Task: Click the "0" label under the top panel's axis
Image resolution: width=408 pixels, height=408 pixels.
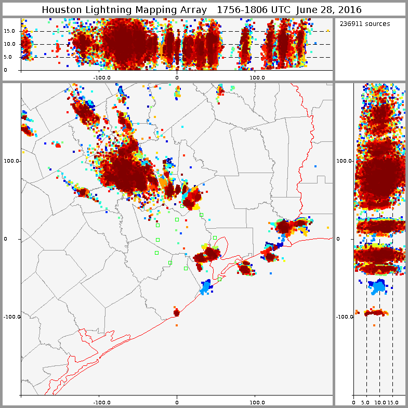Action: (177, 77)
